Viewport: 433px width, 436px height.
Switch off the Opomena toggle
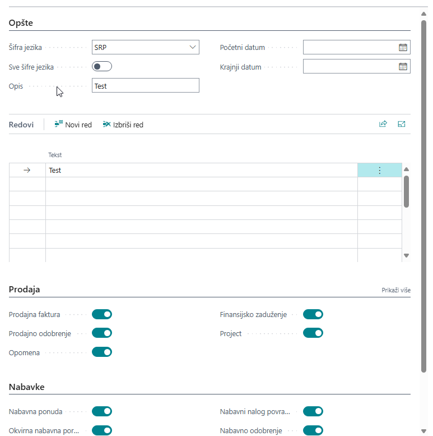click(102, 352)
